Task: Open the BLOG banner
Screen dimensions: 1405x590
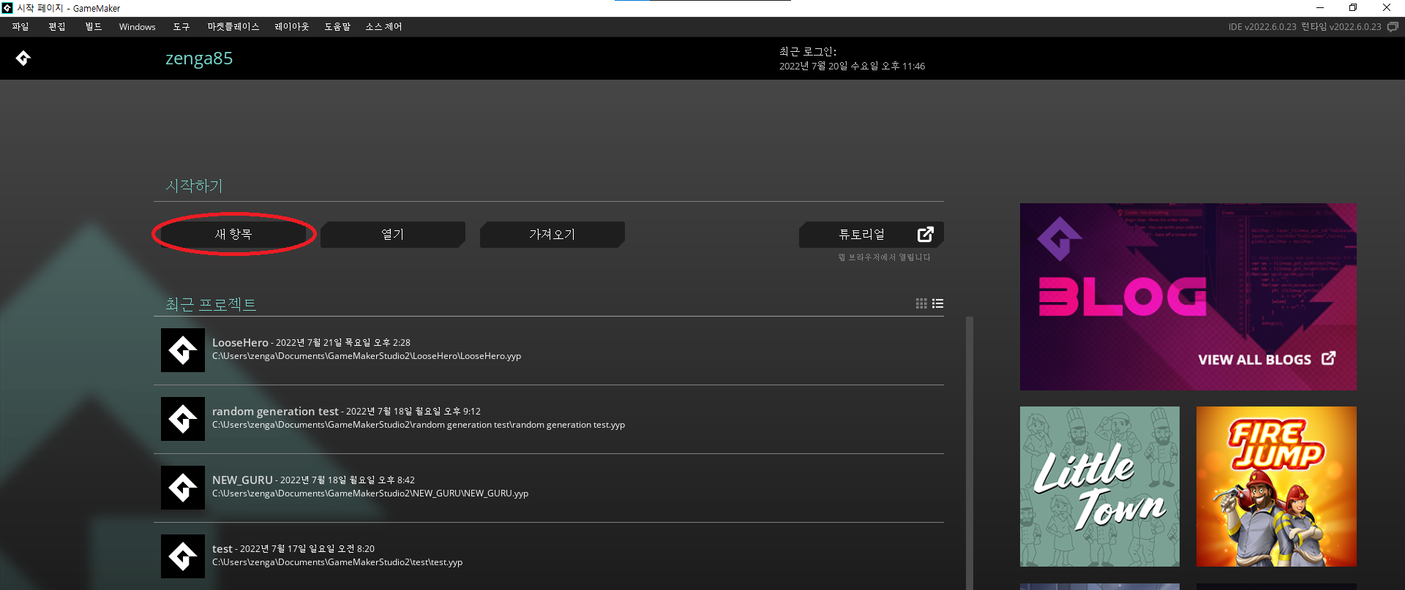Action: 1188,296
